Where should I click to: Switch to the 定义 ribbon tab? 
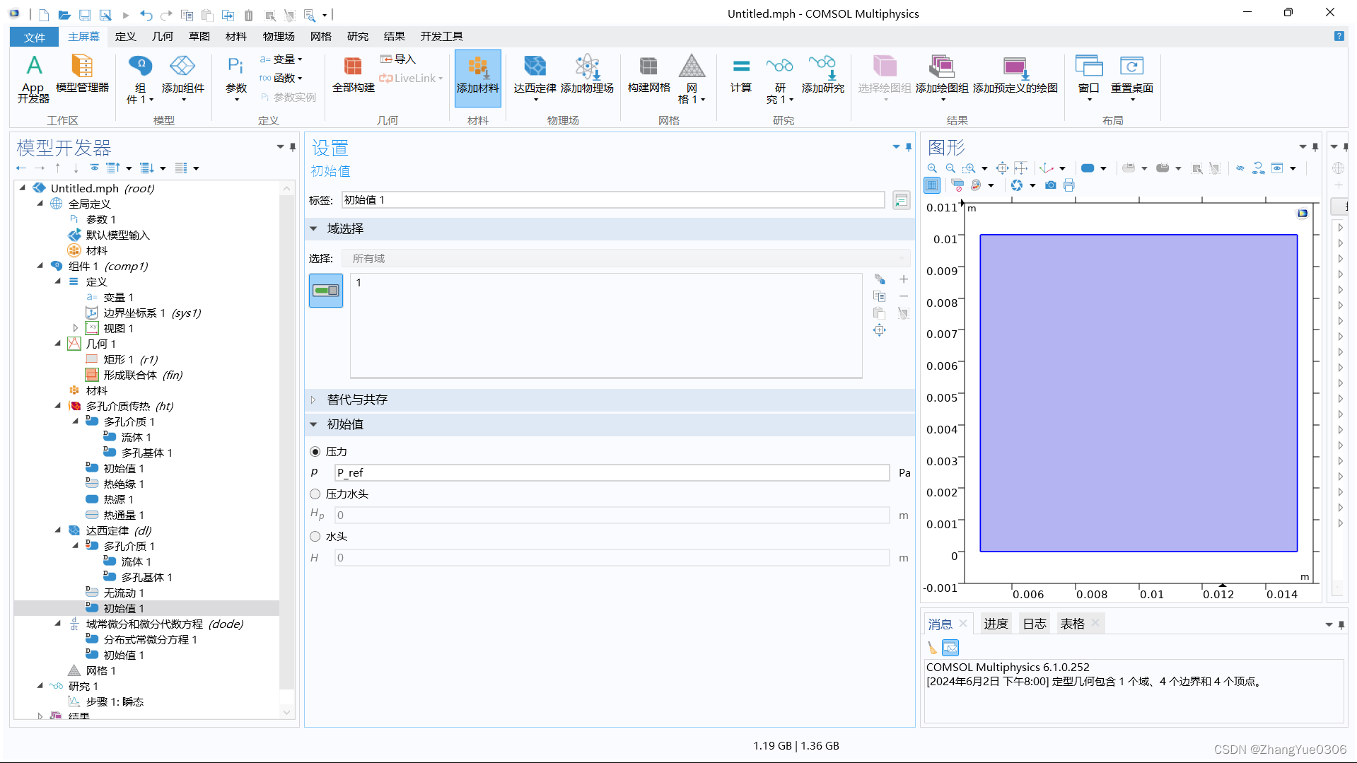click(125, 37)
